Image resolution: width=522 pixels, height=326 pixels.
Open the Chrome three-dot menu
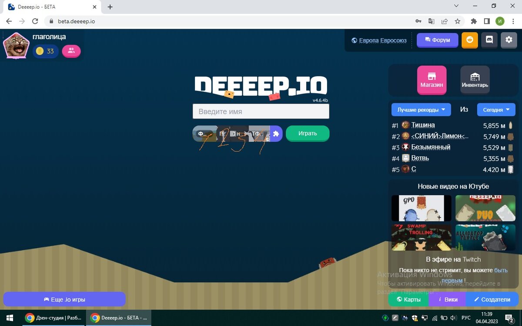[x=512, y=21]
